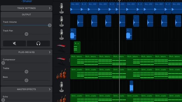Click the Bass label
Viewport: 182px width, 102px height.
coord(5,77)
